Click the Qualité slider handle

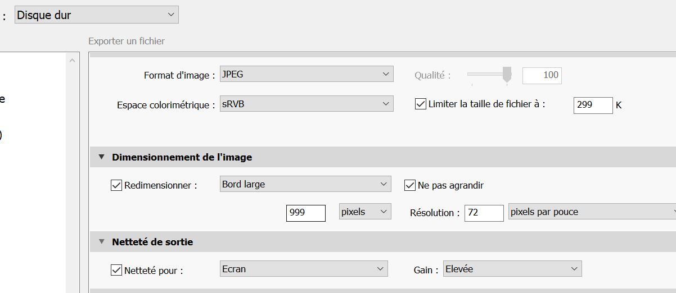pos(507,74)
